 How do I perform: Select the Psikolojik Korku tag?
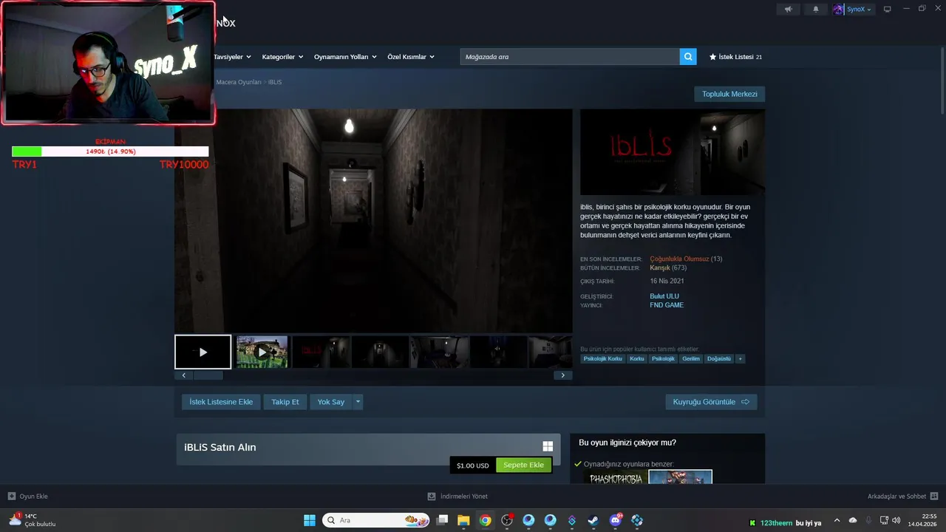pos(602,359)
